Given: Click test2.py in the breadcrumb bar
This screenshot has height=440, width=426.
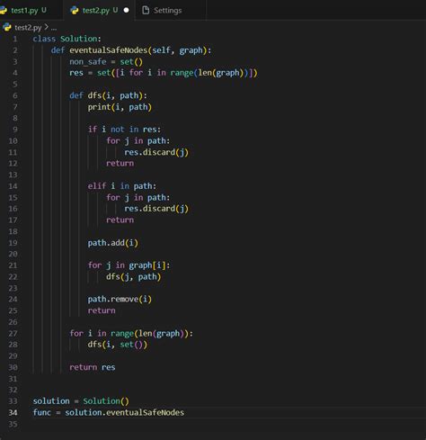Looking at the screenshot, I should tap(28, 28).
